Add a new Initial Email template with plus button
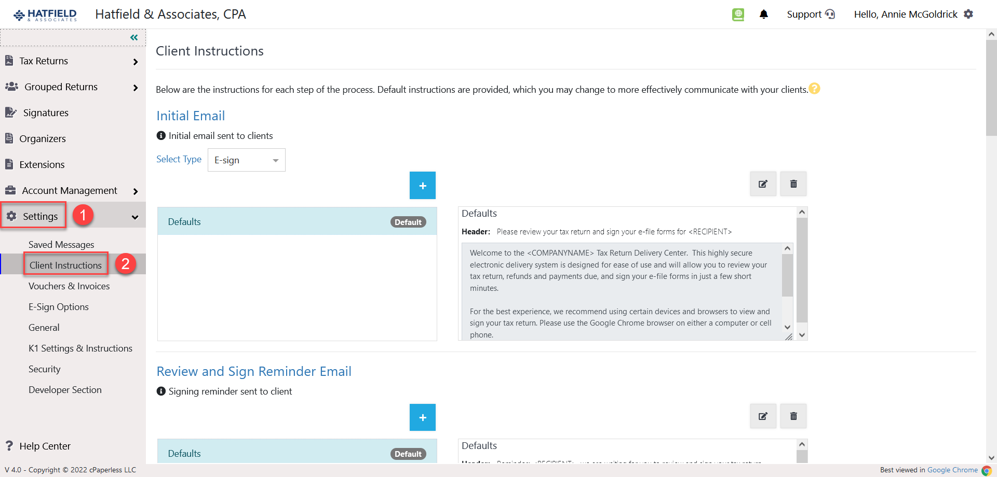This screenshot has width=997, height=477. click(x=423, y=185)
